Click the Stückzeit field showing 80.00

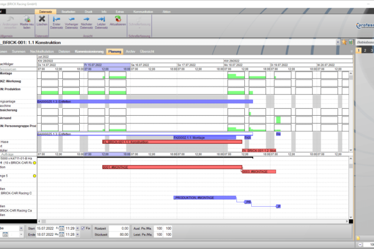coord(118,235)
